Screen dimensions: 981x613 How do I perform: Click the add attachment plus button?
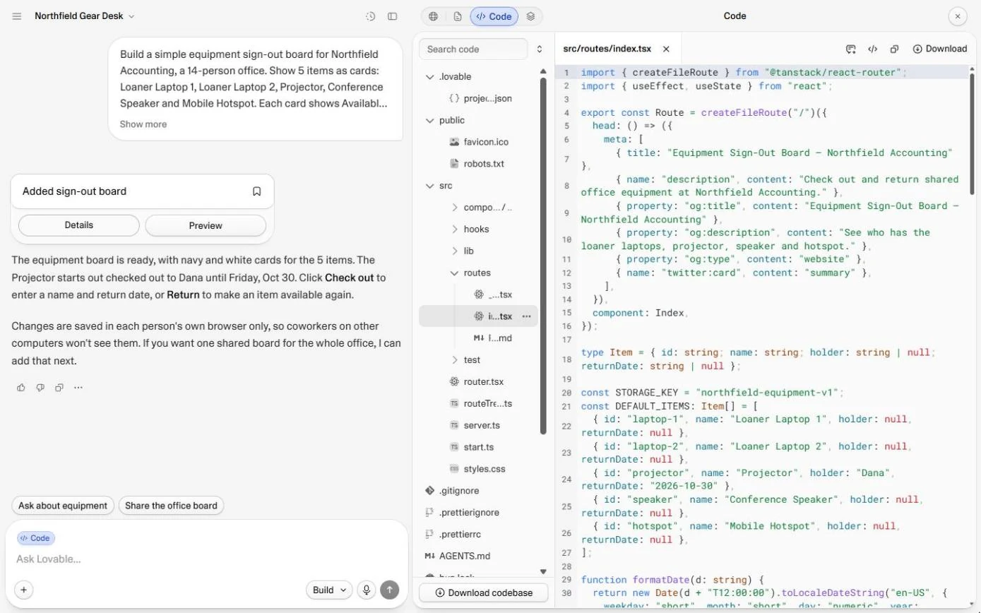(x=23, y=590)
